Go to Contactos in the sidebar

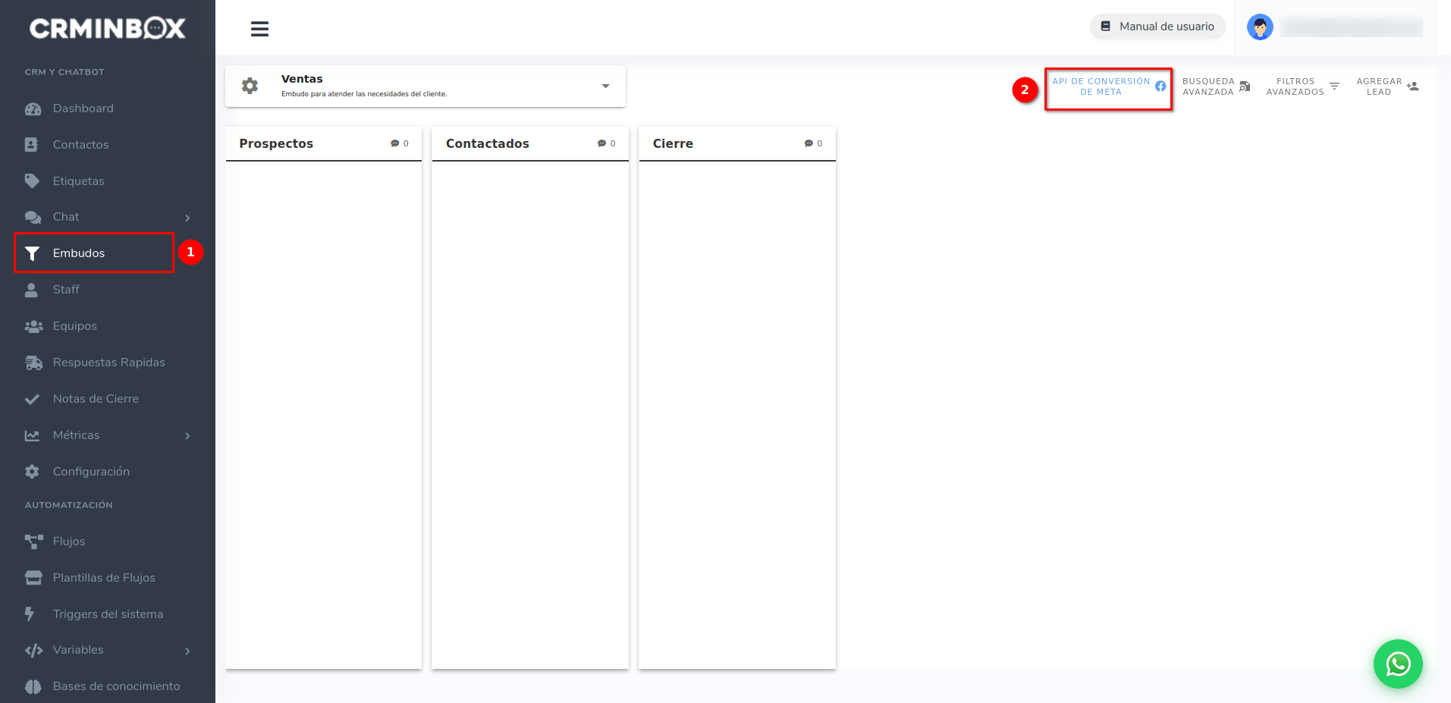(80, 145)
